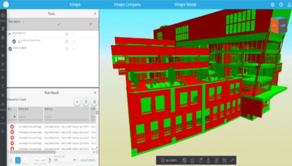The height and width of the screenshot is (166, 292).
Task: Click the green checkmark in Rules header
Action: point(59,24)
